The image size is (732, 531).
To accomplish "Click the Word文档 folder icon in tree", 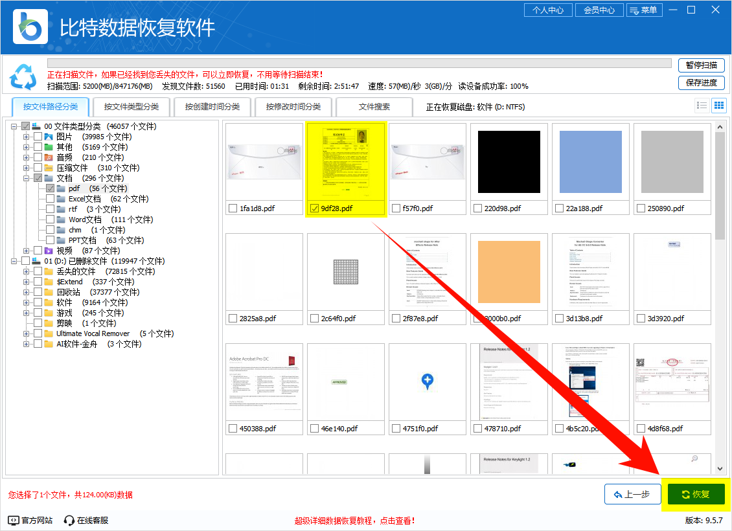I will tap(62, 219).
